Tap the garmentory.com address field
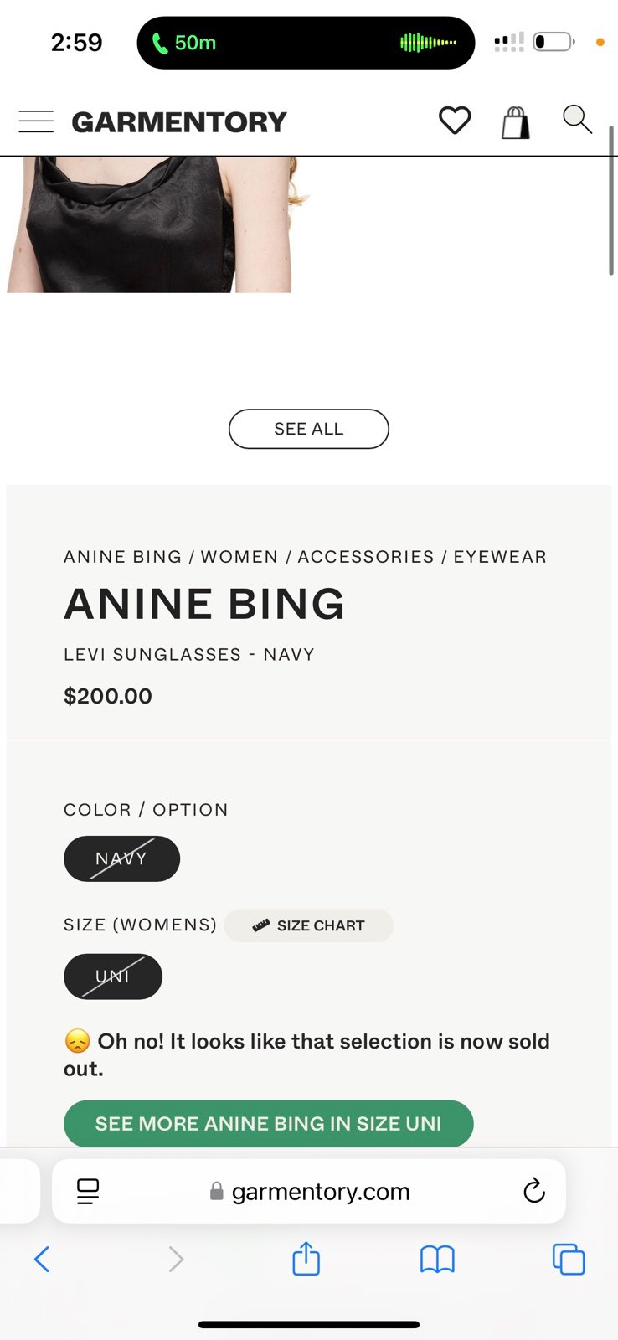The height and width of the screenshot is (1340, 618). [x=309, y=1191]
